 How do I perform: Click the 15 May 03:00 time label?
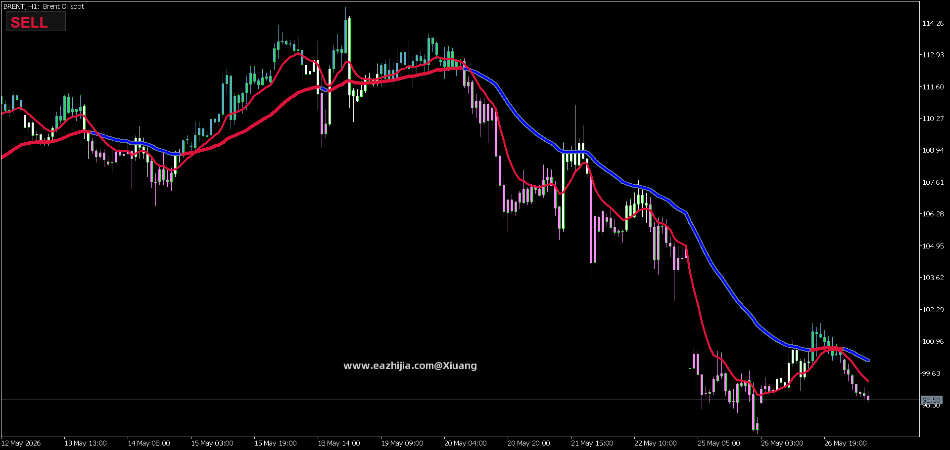(x=212, y=443)
